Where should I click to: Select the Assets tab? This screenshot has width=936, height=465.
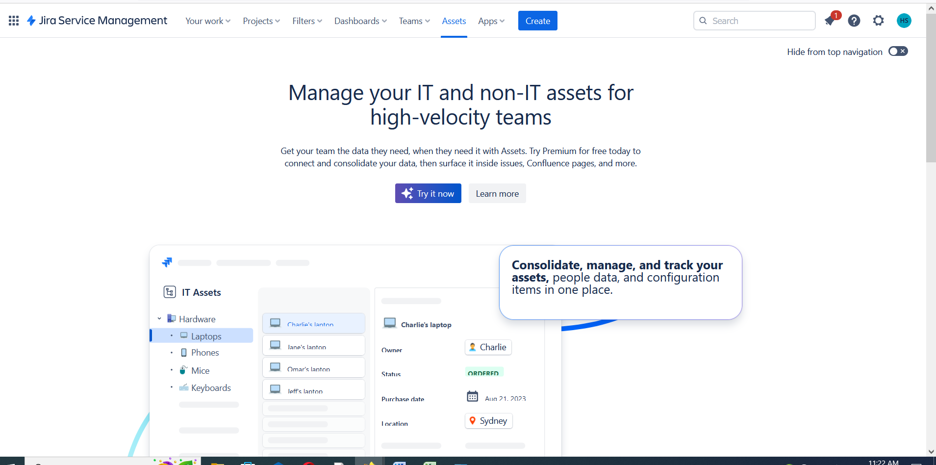[x=454, y=21]
